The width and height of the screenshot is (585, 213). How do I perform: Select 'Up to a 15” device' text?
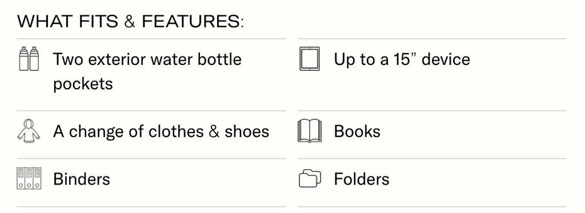(x=402, y=59)
